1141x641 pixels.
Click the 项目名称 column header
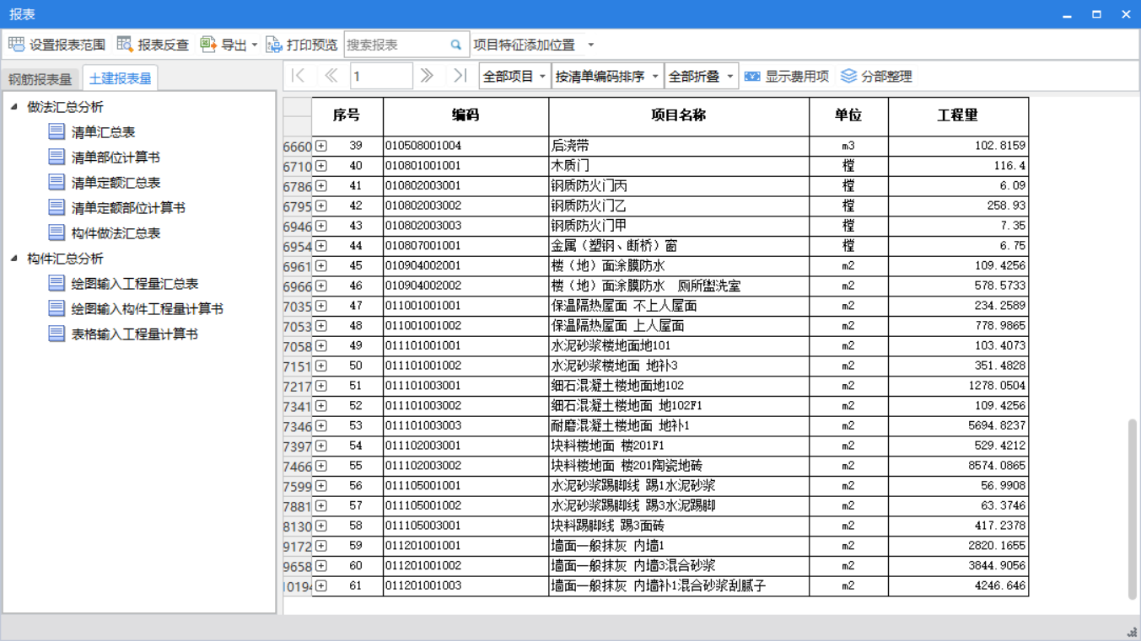679,115
